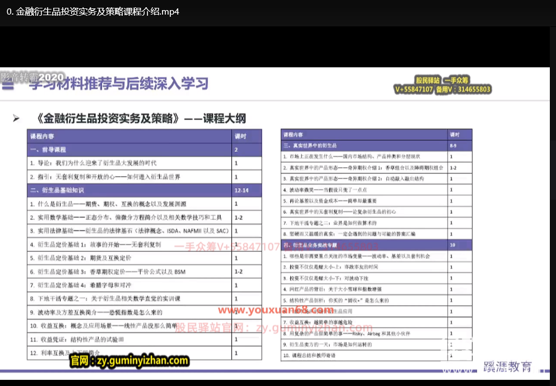Select row 下地干活专题之一
Screen dimensions: 556x386
(144, 298)
